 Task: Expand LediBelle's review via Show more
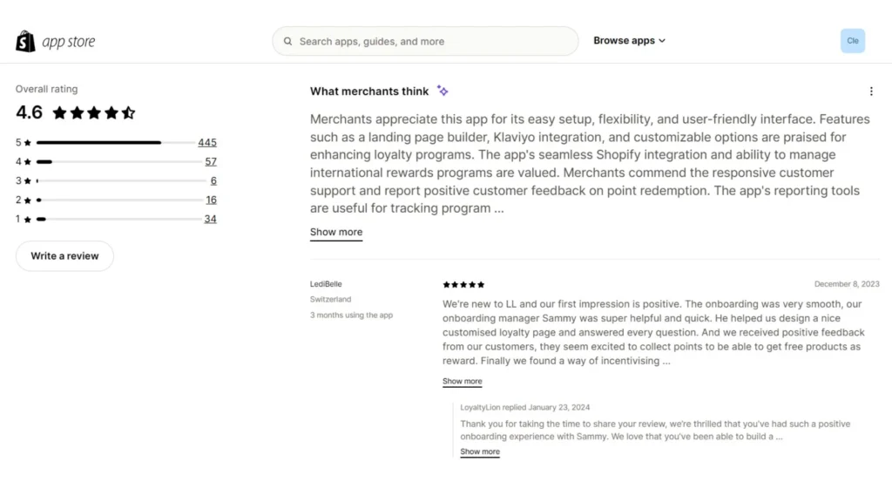point(462,381)
